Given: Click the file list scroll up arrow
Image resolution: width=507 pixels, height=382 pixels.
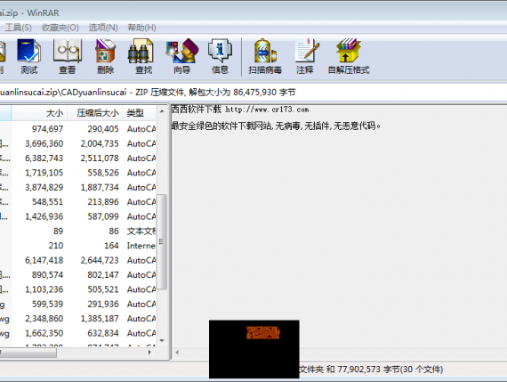Looking at the screenshot, I should 162,111.
